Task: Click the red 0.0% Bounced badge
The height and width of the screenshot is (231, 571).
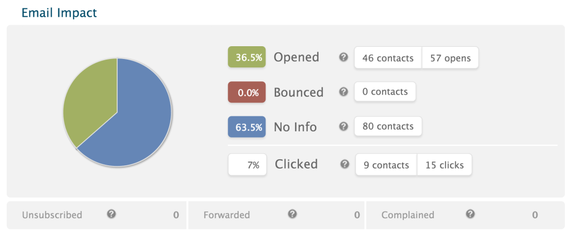Action: pyautogui.click(x=247, y=92)
